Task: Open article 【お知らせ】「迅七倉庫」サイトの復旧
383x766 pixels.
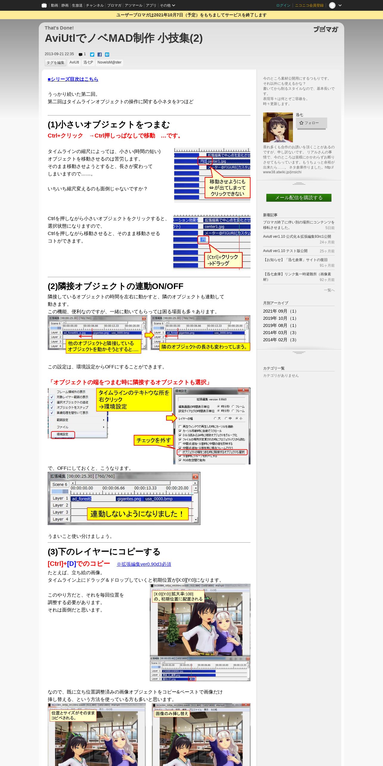Action: [295, 260]
